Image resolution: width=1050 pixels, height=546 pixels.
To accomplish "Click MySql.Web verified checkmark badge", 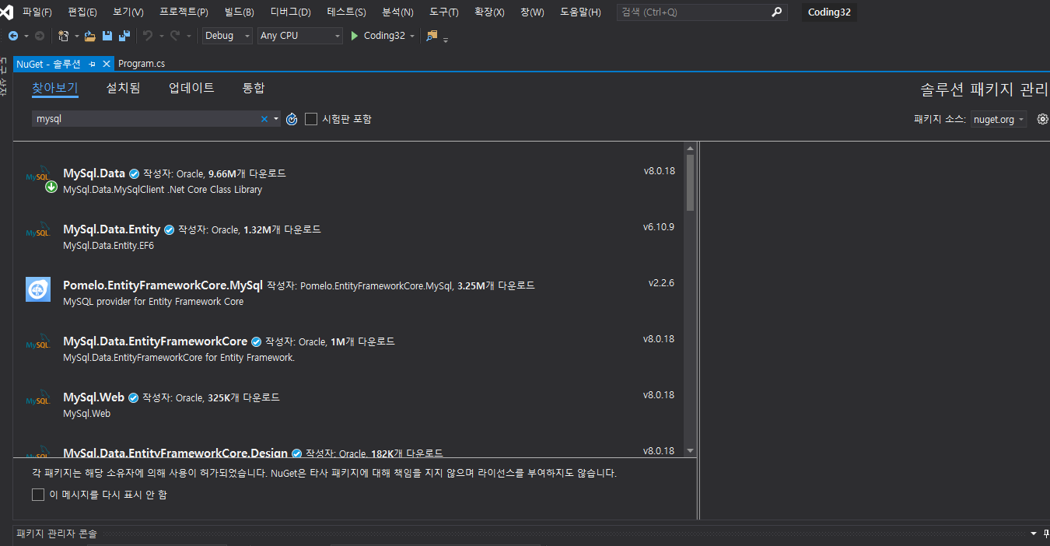I will [x=133, y=397].
